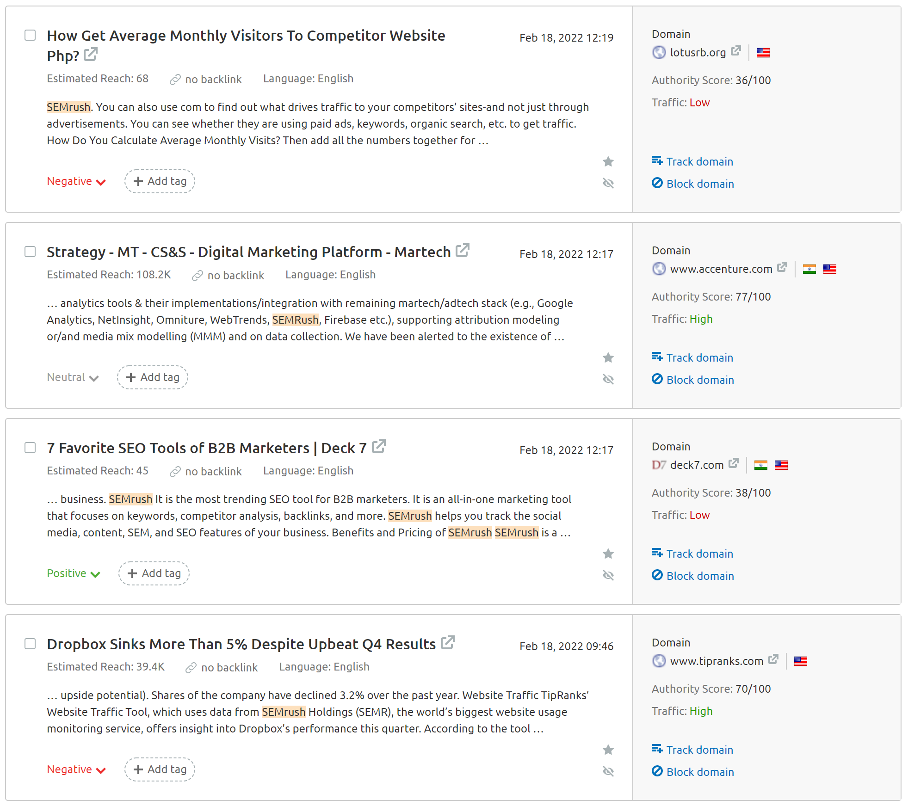This screenshot has width=908, height=806.
Task: Hide the lotusrb.org mention with crossed-eye icon
Action: [x=608, y=183]
